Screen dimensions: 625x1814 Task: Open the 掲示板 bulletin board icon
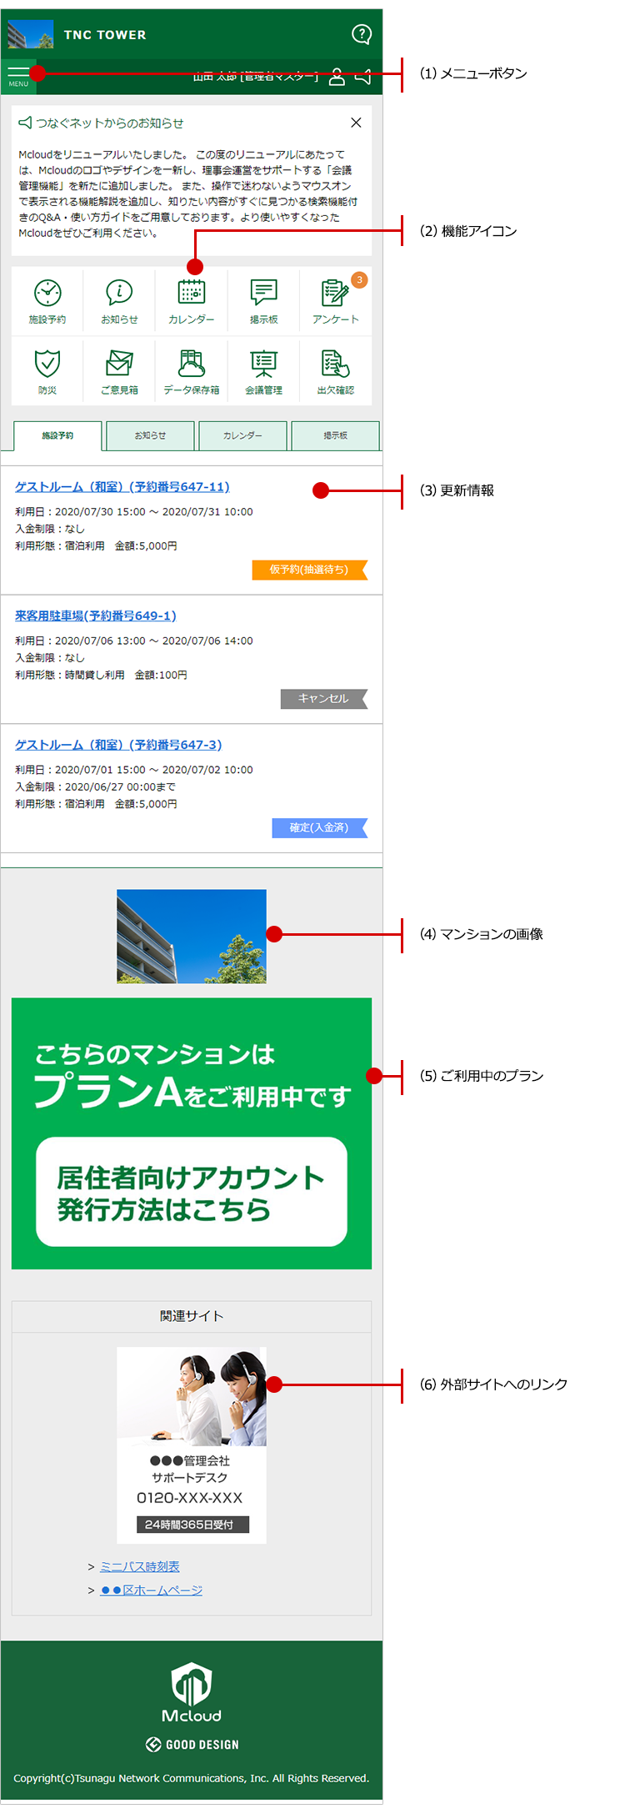pyautogui.click(x=263, y=300)
